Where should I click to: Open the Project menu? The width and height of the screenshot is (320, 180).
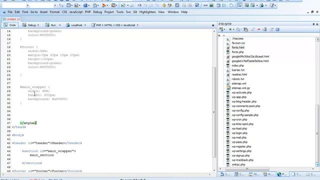point(109,12)
